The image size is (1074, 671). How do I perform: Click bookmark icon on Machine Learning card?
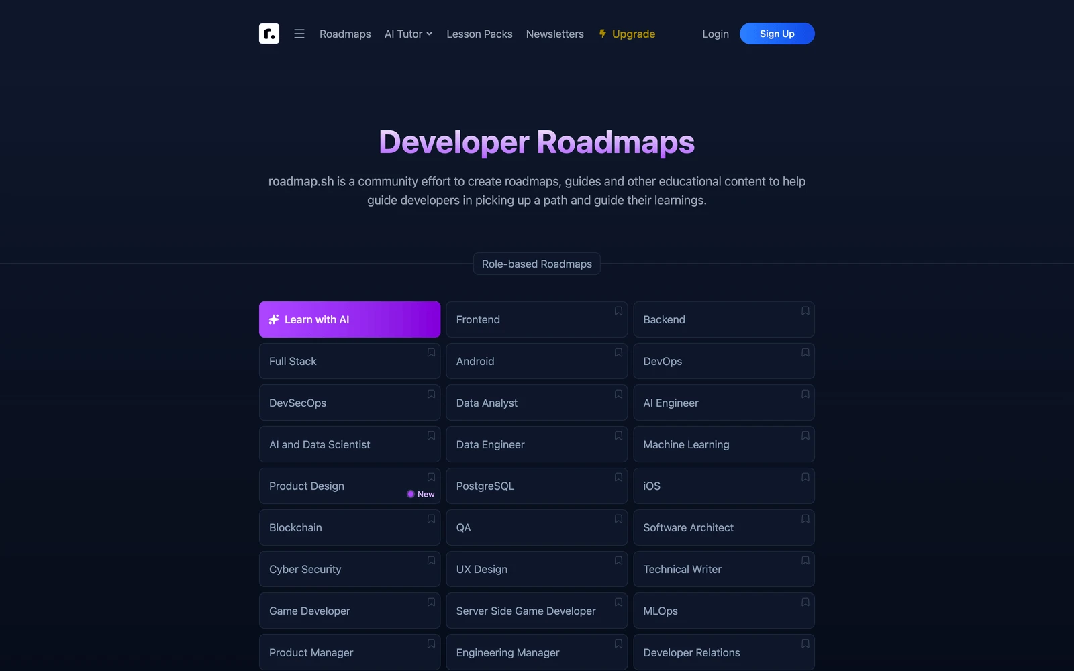click(805, 435)
